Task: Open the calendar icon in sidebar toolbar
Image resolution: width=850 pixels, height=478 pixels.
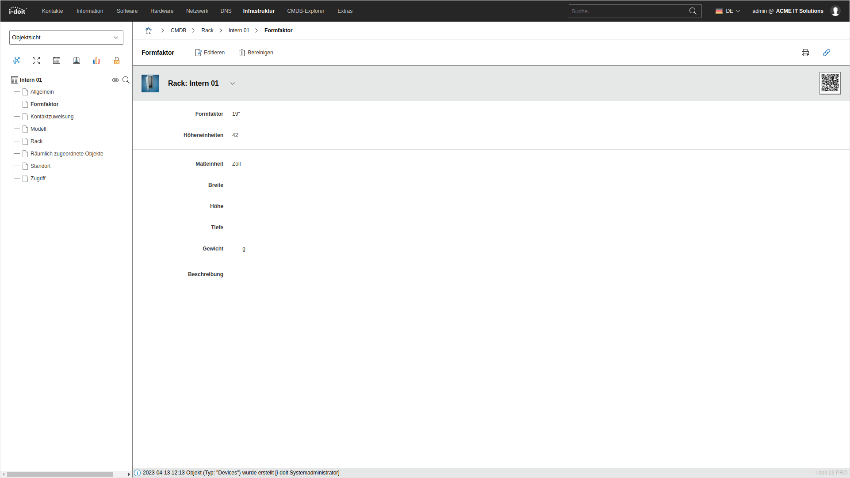Action: 57,61
